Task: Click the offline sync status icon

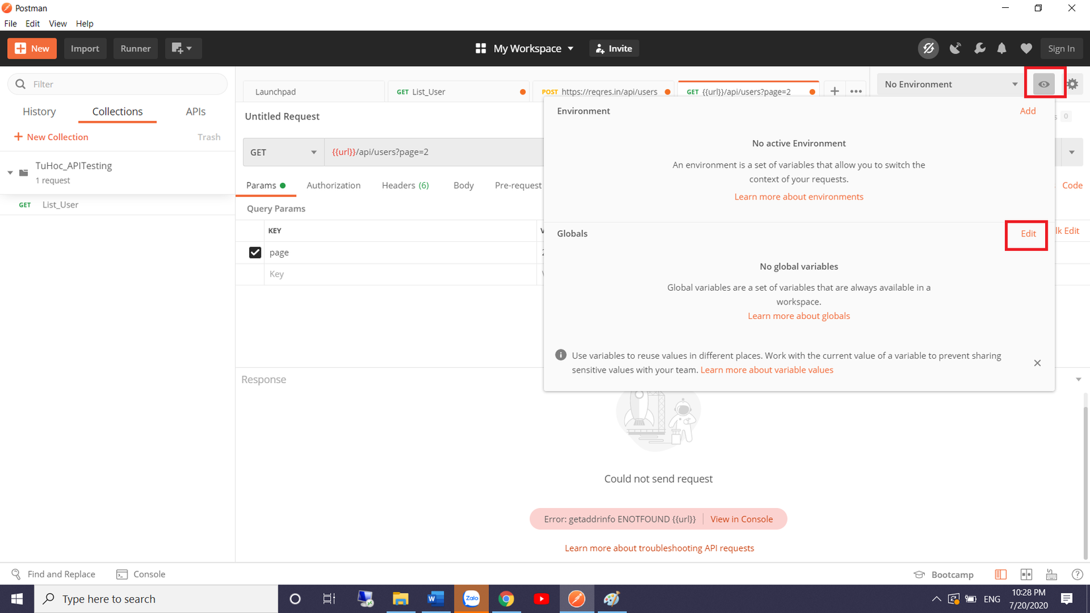Action: click(x=928, y=48)
